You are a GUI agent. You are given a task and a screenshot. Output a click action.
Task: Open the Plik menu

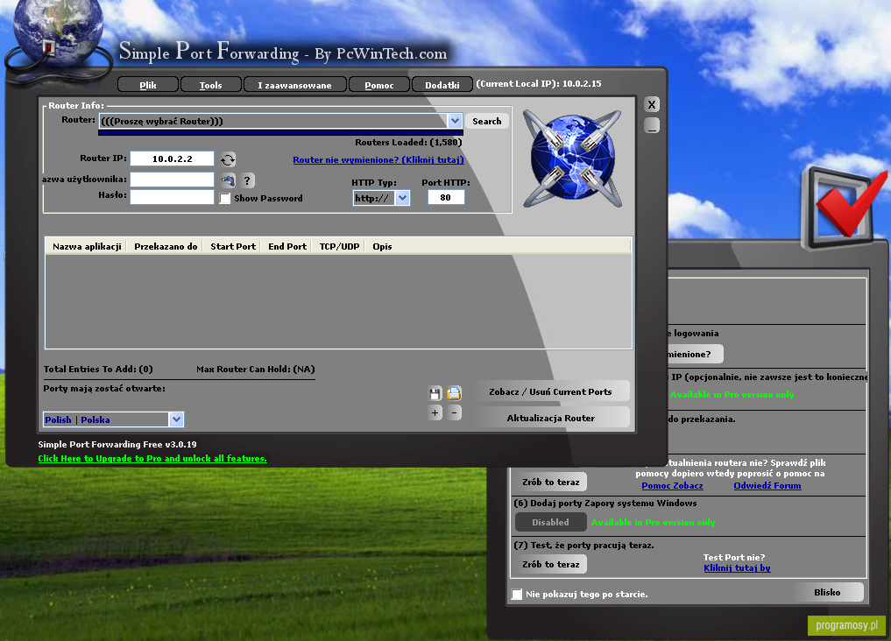coord(148,85)
